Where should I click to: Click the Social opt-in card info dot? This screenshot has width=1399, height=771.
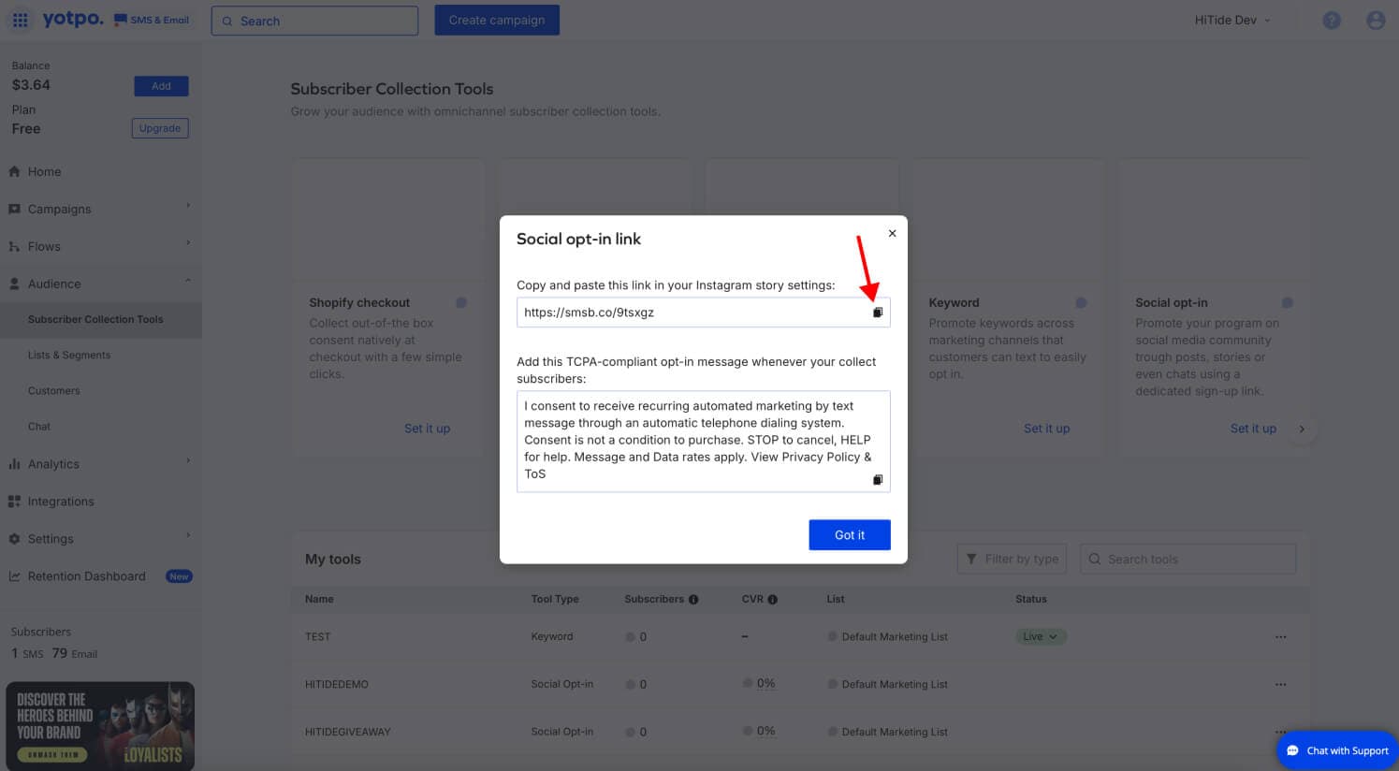[1288, 302]
